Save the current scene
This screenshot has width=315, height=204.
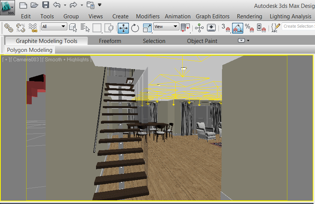pos(46,5)
